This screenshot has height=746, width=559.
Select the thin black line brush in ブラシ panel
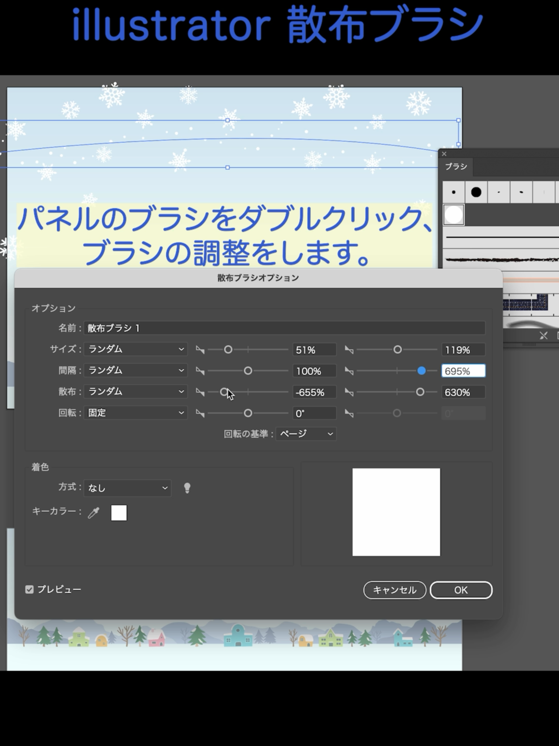(502, 237)
